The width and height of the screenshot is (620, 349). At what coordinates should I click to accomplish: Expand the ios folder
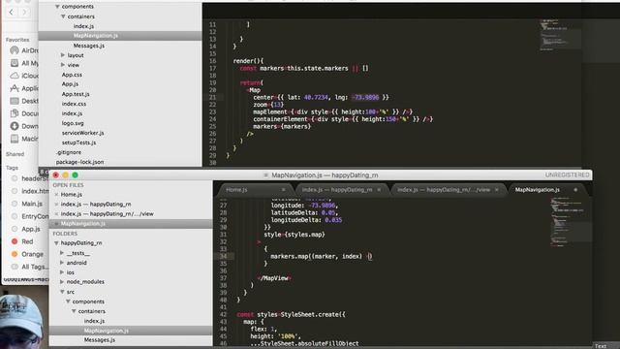(x=62, y=272)
